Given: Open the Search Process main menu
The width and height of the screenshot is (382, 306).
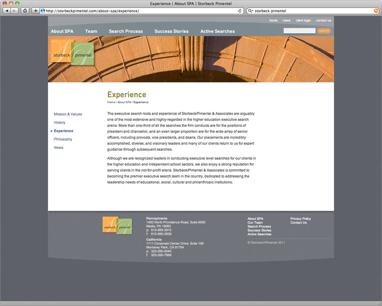Looking at the screenshot, I should click(x=126, y=31).
